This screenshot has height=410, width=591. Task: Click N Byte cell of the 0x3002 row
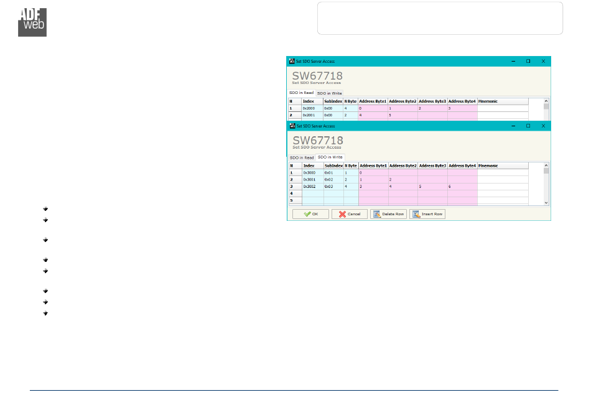tap(351, 187)
